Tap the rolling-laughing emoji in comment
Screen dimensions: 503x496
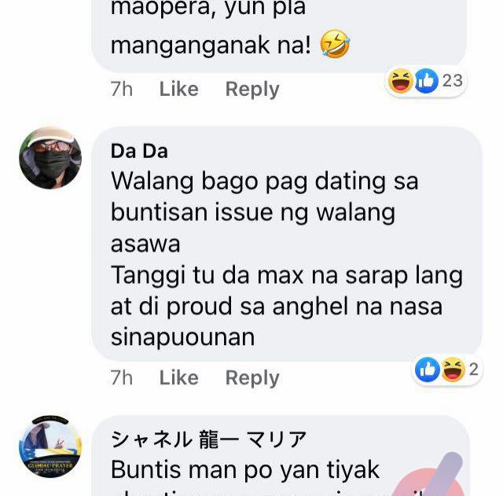[335, 44]
